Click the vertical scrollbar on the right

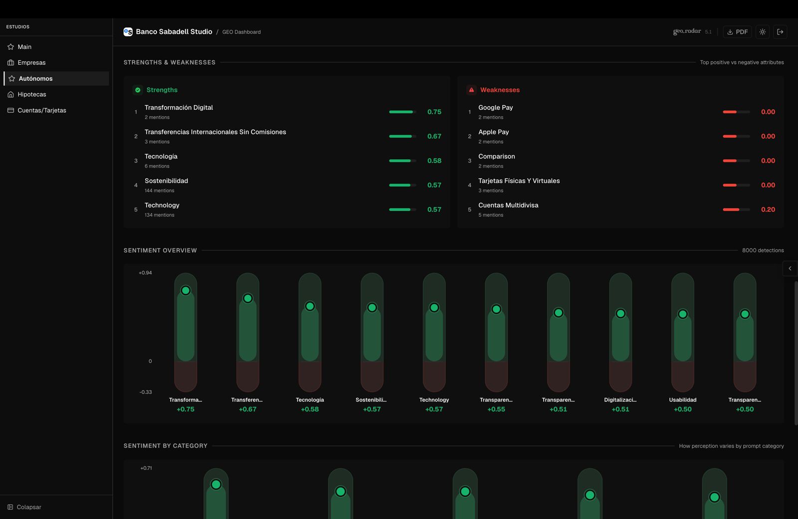(796, 353)
